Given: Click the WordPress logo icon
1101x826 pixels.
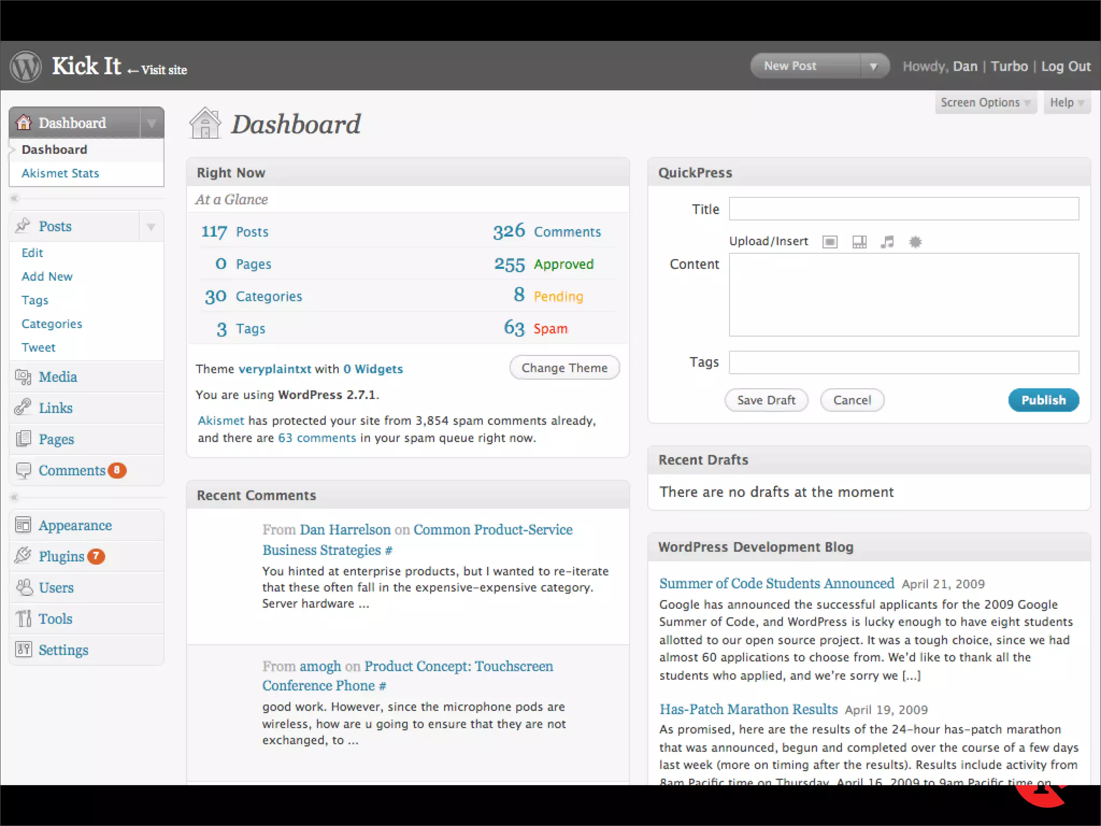Looking at the screenshot, I should pyautogui.click(x=26, y=66).
